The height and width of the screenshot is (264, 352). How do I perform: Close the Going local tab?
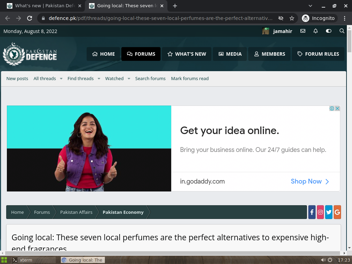point(162,6)
